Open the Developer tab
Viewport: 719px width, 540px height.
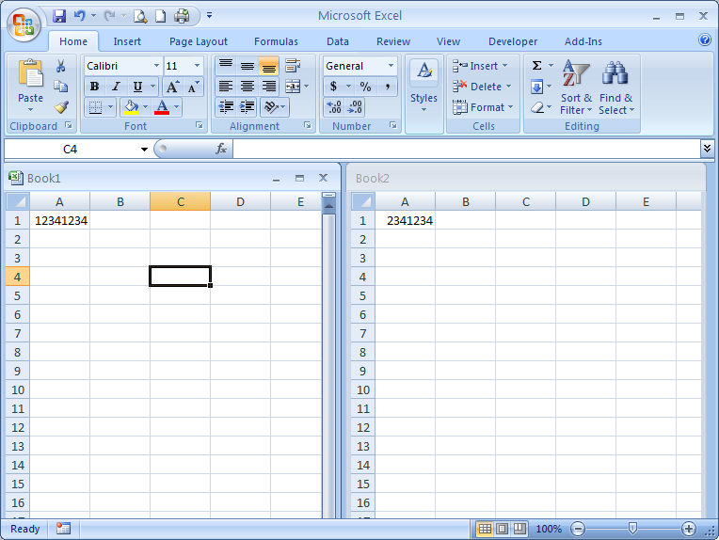[513, 41]
